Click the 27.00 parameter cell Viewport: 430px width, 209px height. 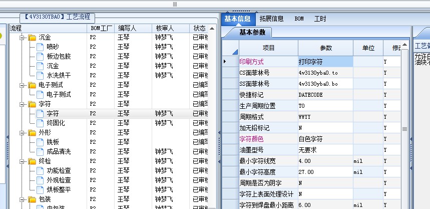click(325, 172)
